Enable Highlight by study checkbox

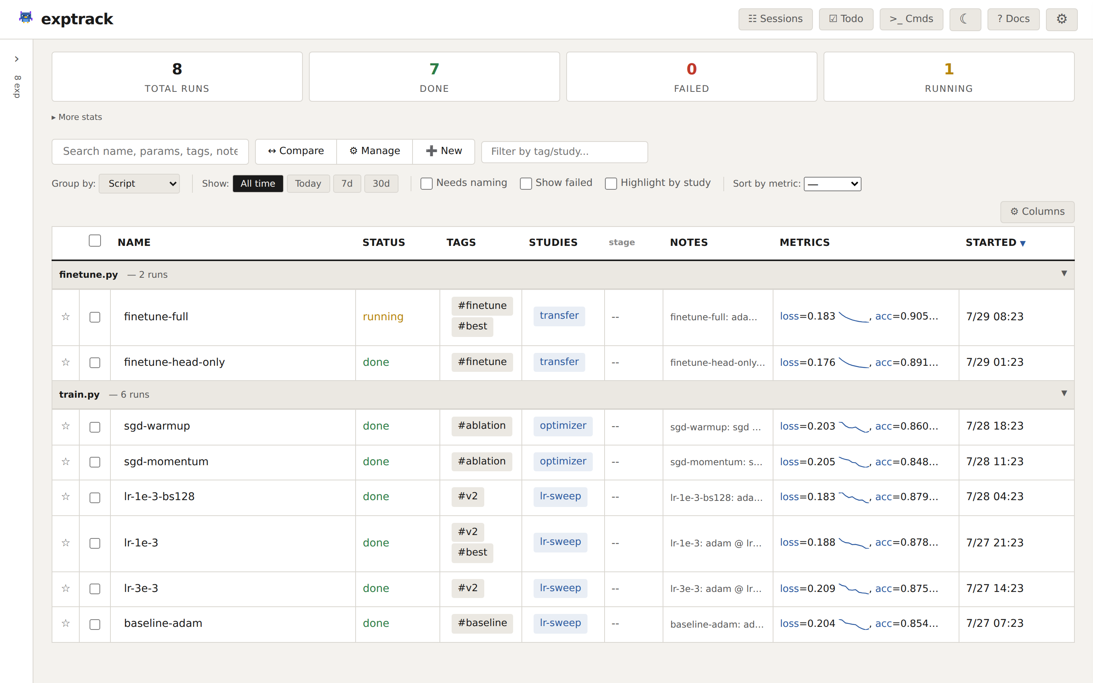click(x=611, y=183)
